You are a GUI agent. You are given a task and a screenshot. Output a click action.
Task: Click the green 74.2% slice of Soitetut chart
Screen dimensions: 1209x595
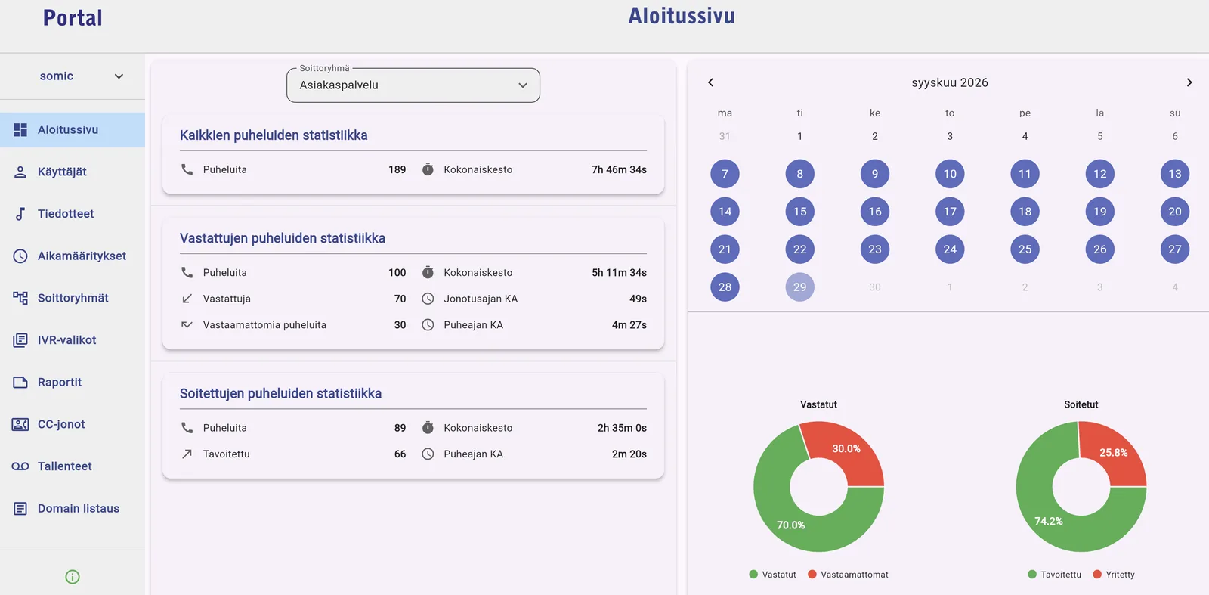point(1049,522)
